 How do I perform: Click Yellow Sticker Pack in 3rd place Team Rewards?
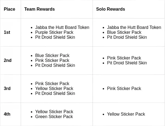(x=54, y=89)
